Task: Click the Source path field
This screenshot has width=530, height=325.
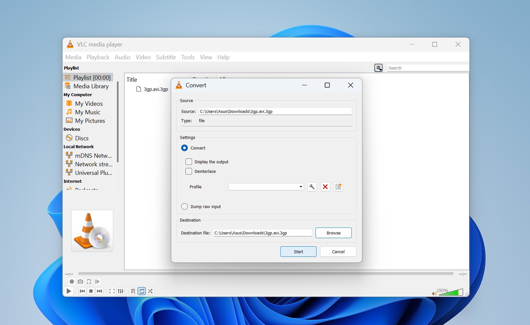Action: click(x=275, y=111)
